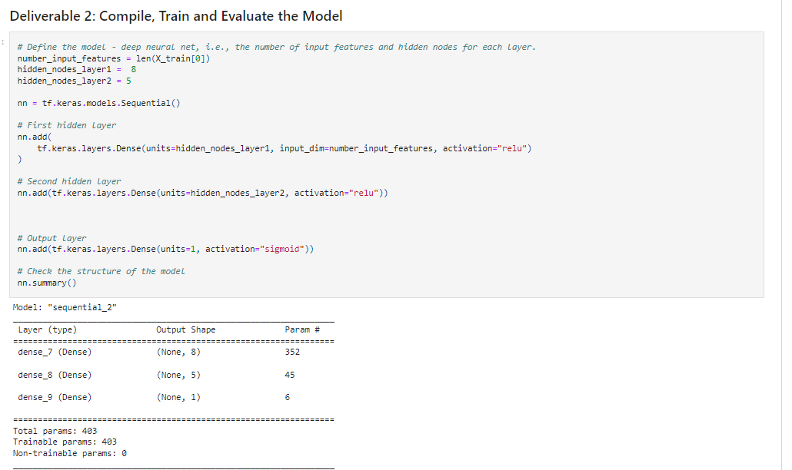The width and height of the screenshot is (792, 470).
Task: Click the hidden_nodes_layer1 = 8 line
Action: tap(77, 70)
